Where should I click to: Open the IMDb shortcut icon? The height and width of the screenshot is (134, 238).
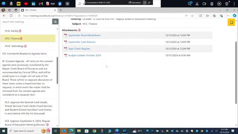coord(19,4)
